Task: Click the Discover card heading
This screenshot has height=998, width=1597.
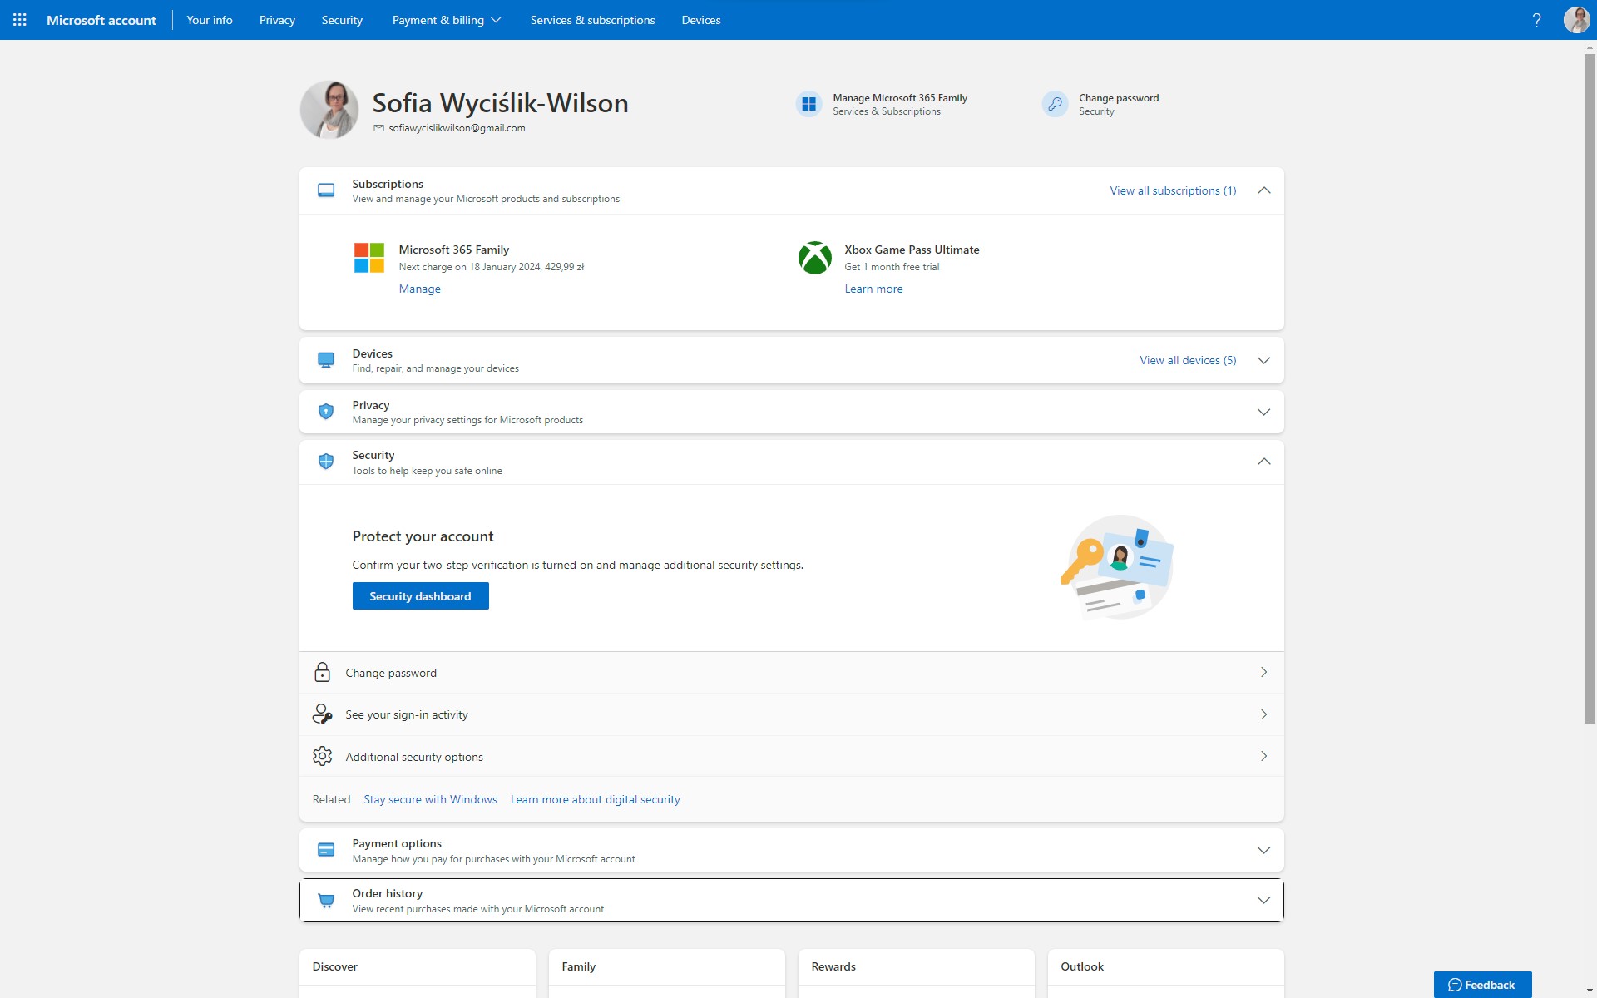Action: [x=334, y=966]
